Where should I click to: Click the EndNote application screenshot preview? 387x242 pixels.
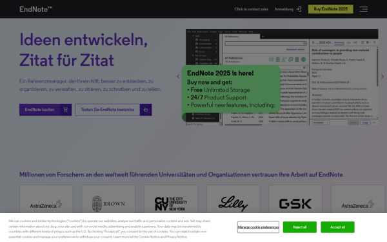tap(282, 77)
